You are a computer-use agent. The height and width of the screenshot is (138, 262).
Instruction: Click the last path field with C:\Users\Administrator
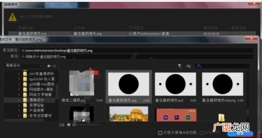tap(137, 51)
